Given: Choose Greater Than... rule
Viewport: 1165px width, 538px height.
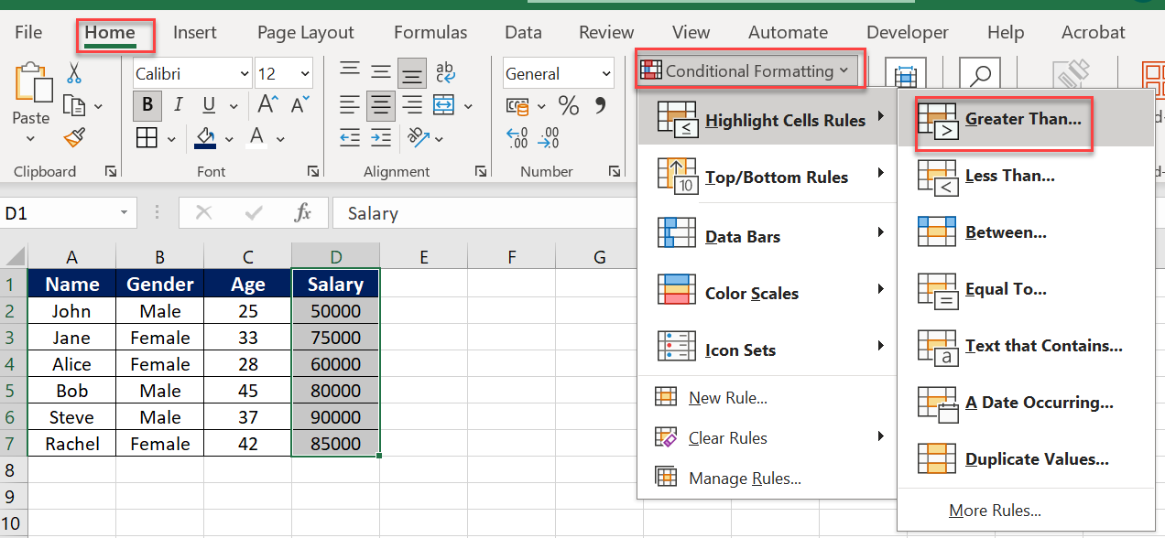Looking at the screenshot, I should pyautogui.click(x=1026, y=118).
